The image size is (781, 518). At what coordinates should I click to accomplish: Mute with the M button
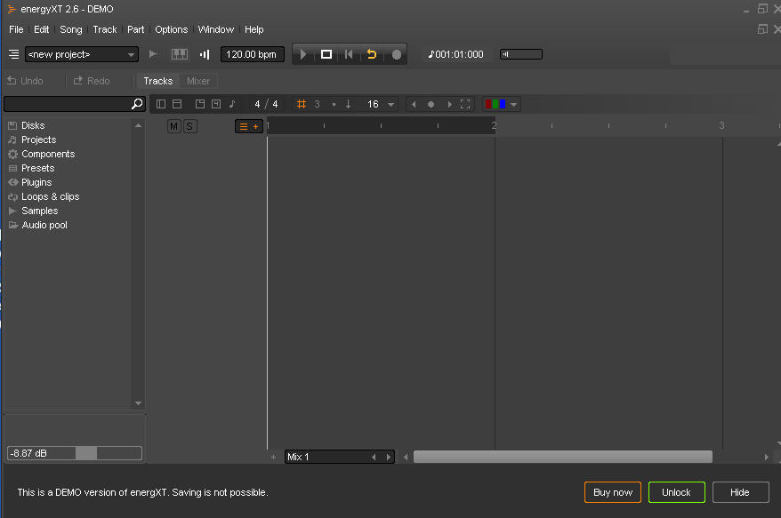pos(173,126)
